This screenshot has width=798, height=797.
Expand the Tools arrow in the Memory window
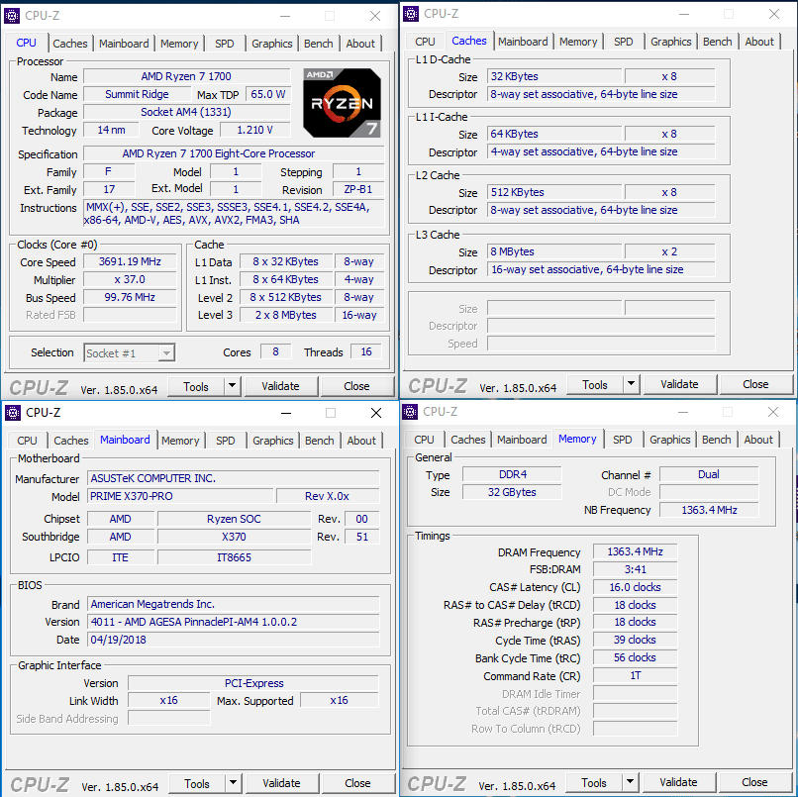click(630, 782)
